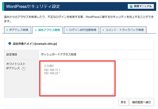This screenshot has width=158, height=109.
Task: Open the ログイン試行回数制限 tab
Action: pos(81,30)
